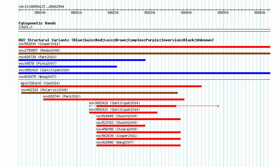
Task: Open the esv34578 (Pinto2007) label
Action: [x=38, y=63]
